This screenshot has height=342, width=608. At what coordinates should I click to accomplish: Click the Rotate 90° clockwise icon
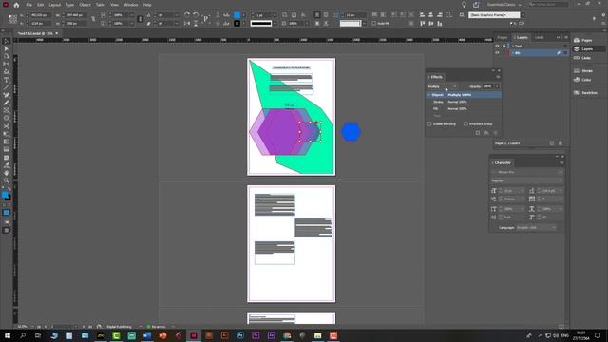pyautogui.click(x=187, y=15)
